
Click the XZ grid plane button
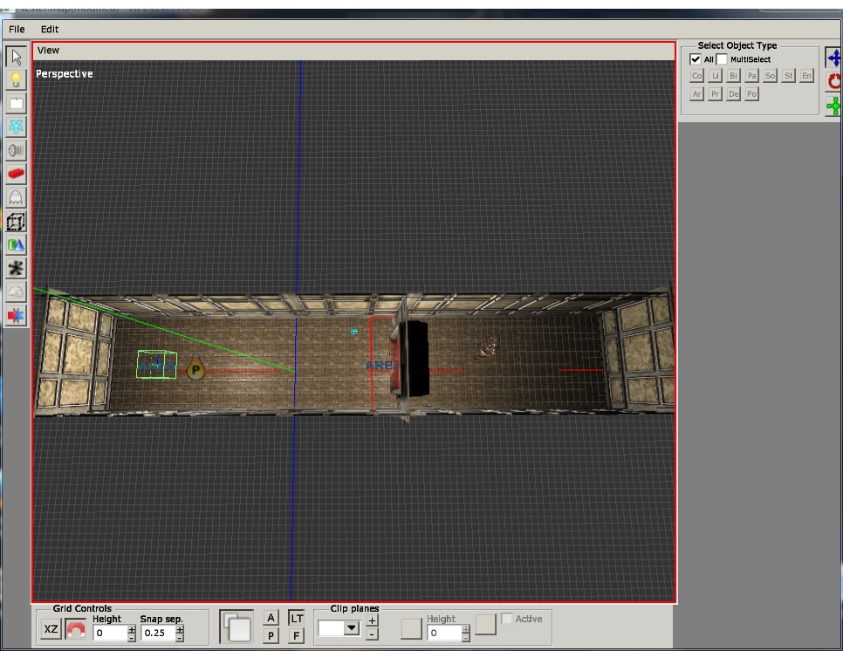(x=51, y=629)
